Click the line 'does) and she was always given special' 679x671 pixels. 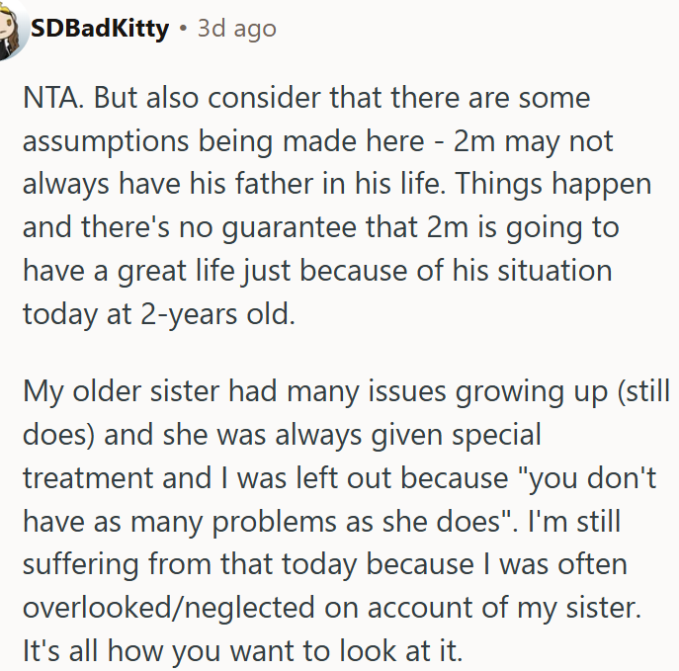(282, 434)
